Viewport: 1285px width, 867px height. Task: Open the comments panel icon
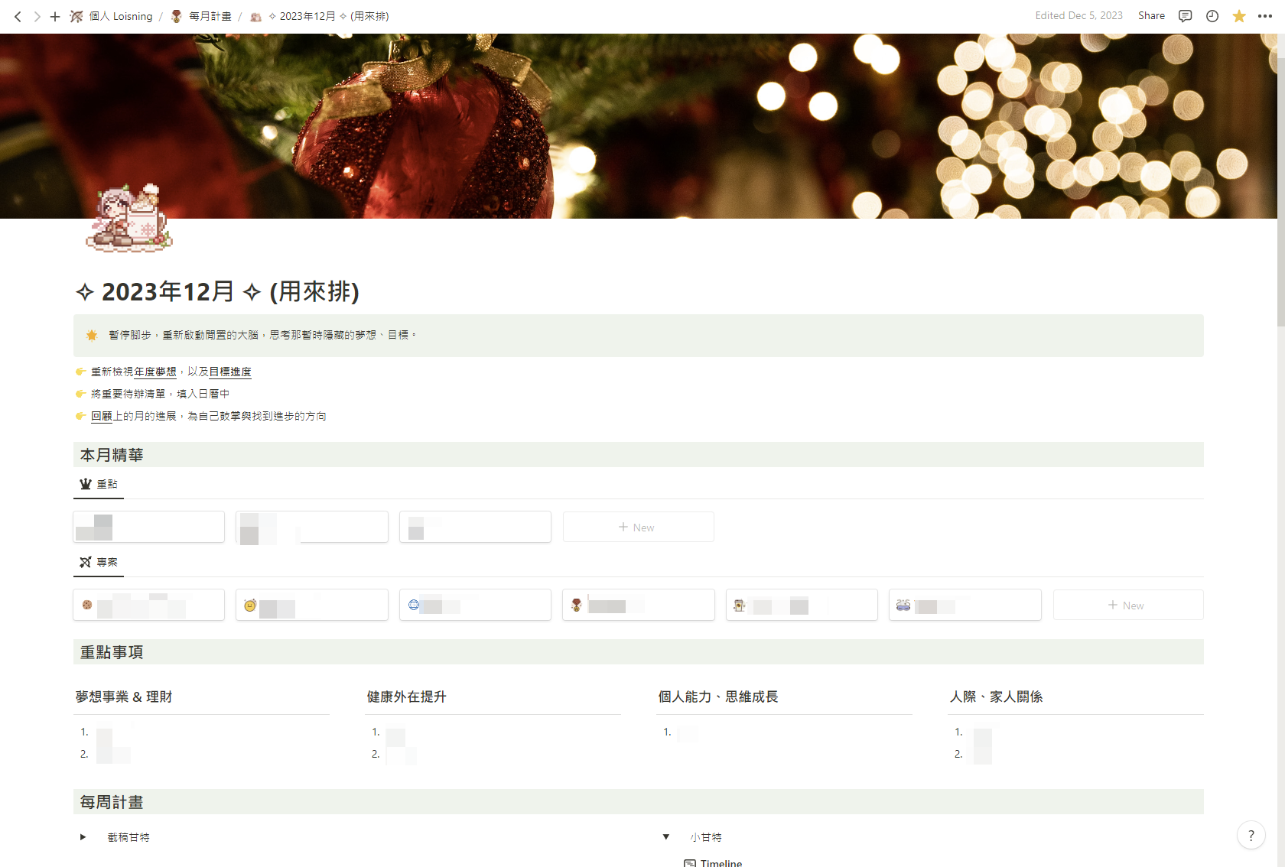pyautogui.click(x=1186, y=16)
